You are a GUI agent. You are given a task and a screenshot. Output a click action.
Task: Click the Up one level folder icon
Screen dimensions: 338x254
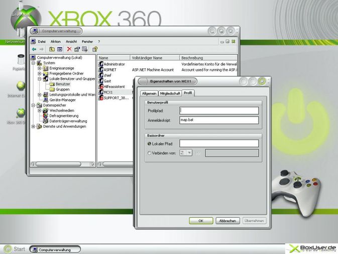pos(52,49)
